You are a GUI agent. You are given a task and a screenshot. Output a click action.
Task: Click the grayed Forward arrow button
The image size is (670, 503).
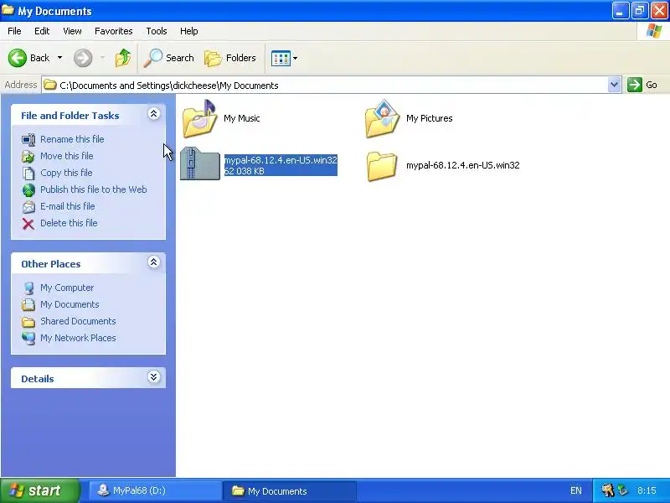tap(83, 58)
